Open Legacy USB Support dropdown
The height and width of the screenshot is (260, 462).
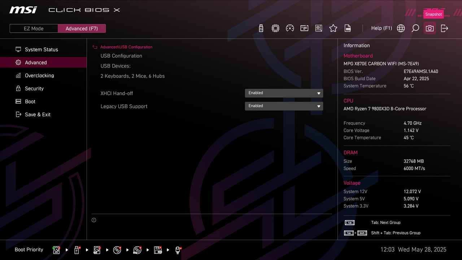[284, 106]
